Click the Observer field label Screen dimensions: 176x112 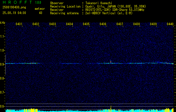(x=57, y=3)
